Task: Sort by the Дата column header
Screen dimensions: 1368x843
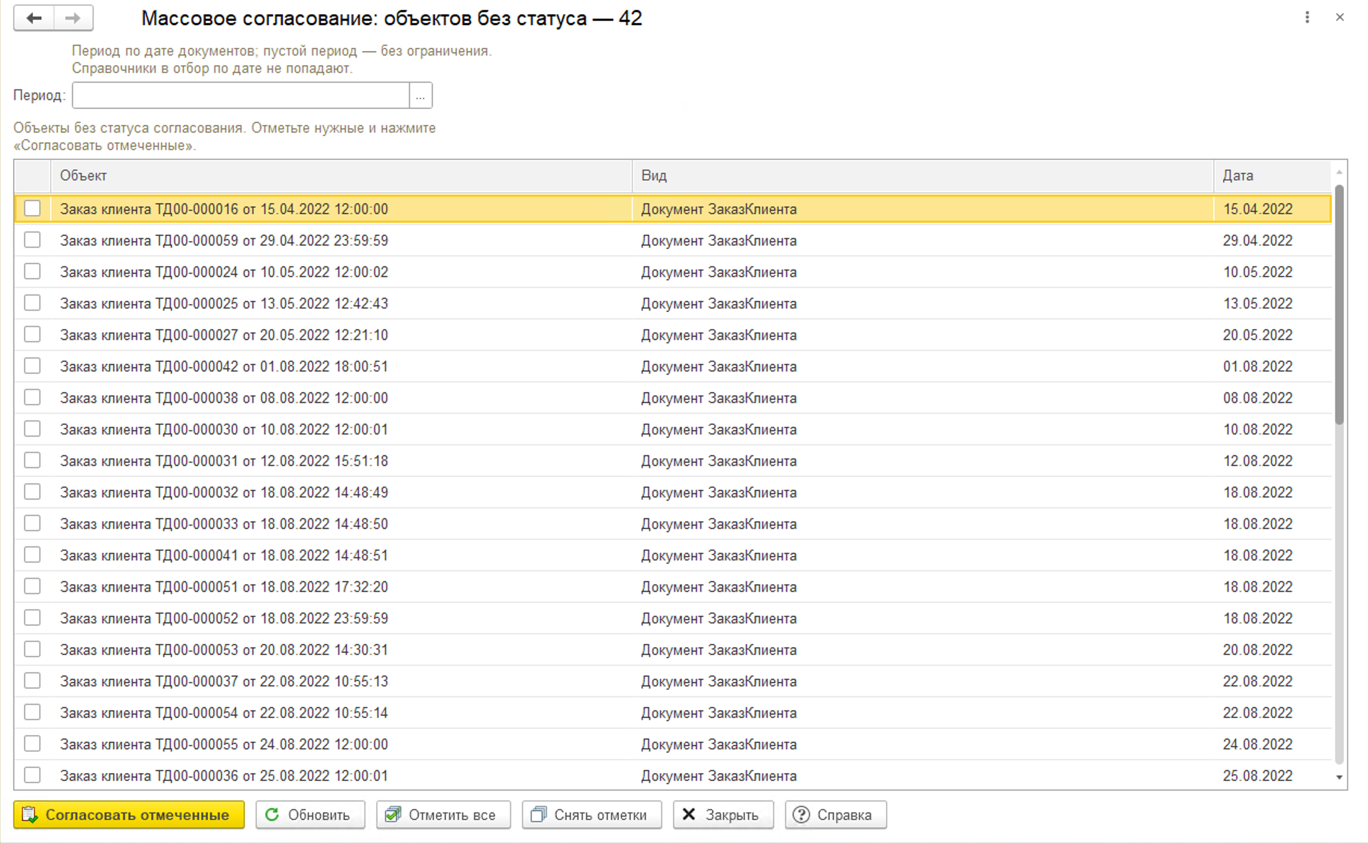Action: click(x=1272, y=175)
